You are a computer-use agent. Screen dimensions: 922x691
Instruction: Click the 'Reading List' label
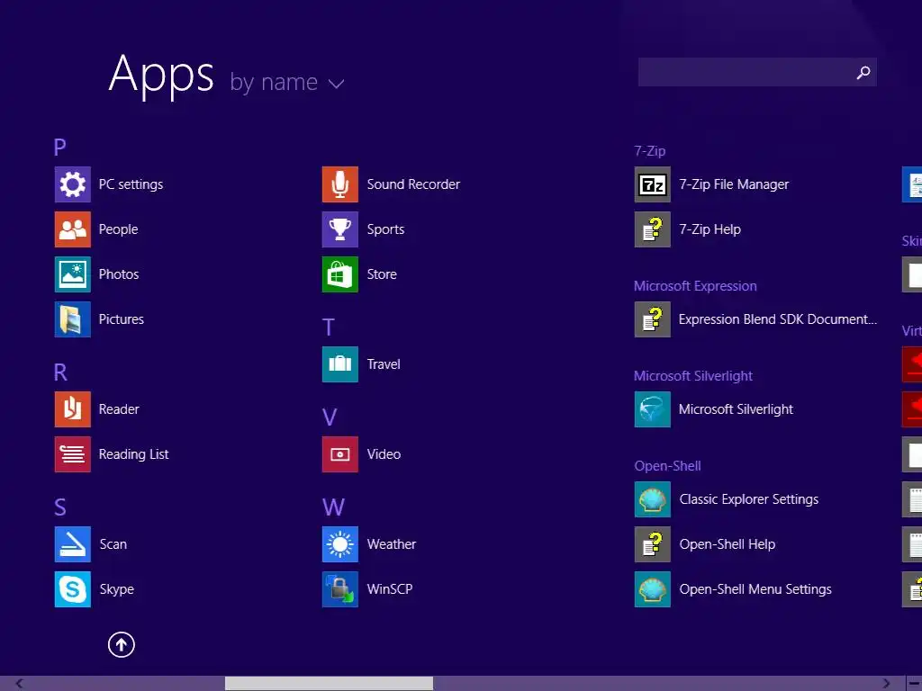point(133,454)
